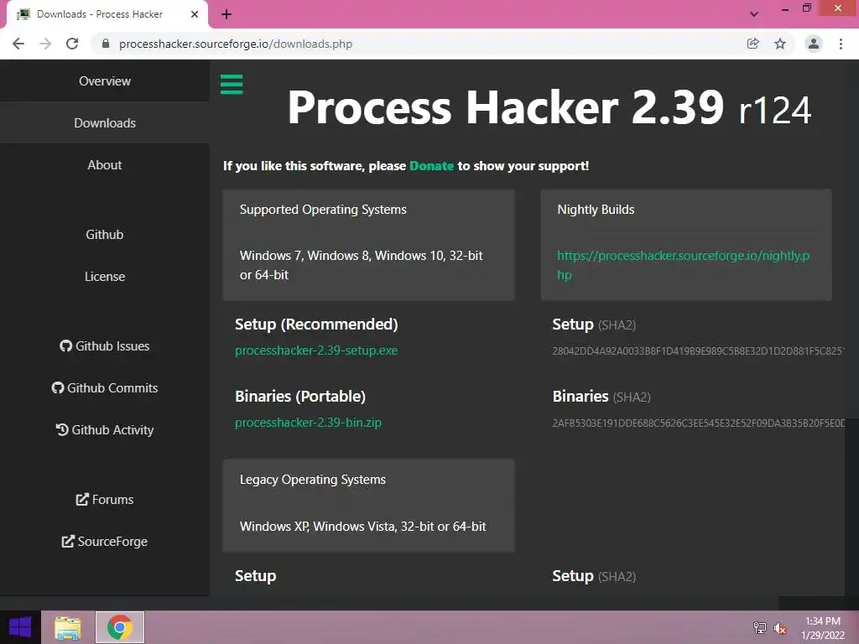Click the Nightly Builds card title
Image resolution: width=859 pixels, height=644 pixels.
pyautogui.click(x=596, y=210)
